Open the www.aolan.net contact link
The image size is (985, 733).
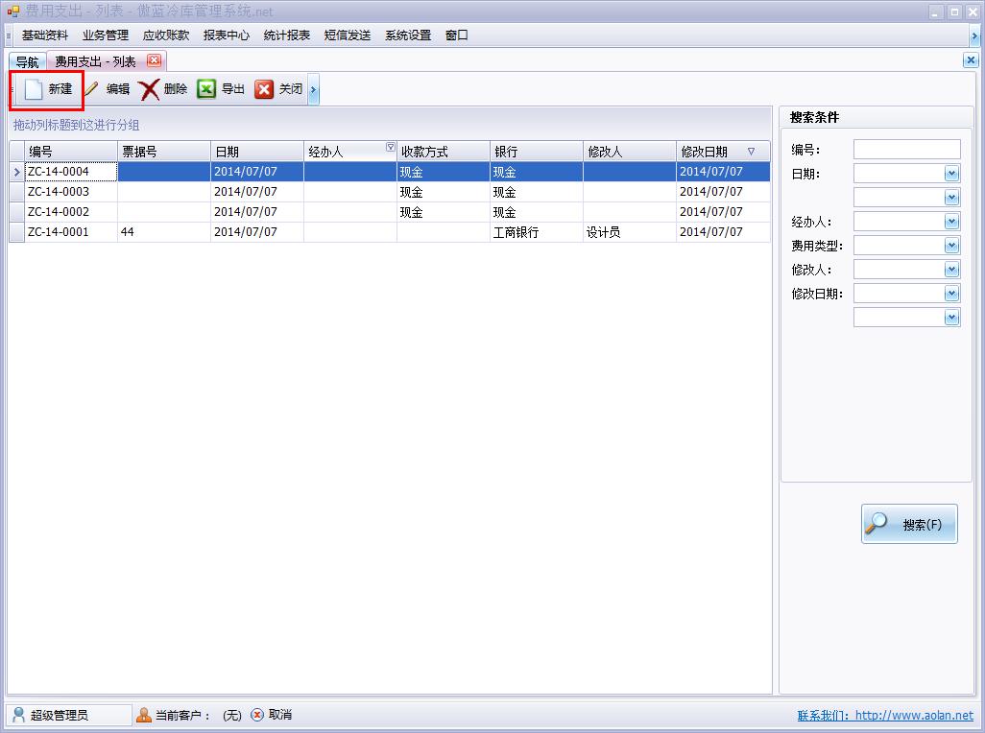click(913, 715)
